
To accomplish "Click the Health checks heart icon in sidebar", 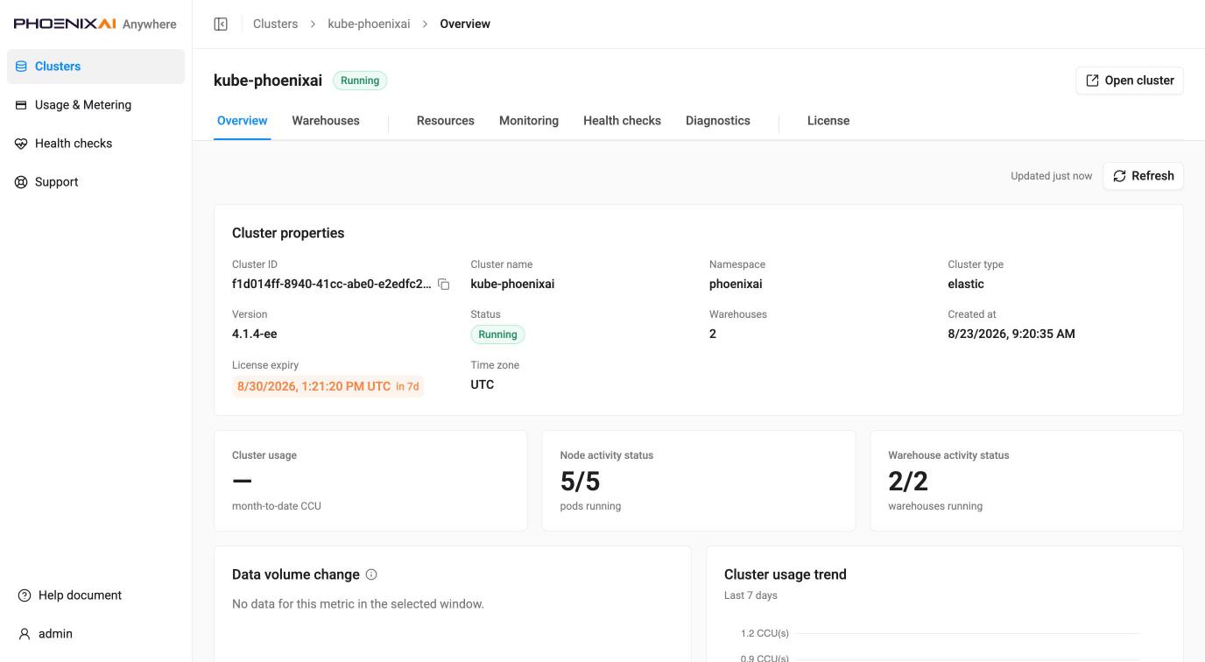I will pyautogui.click(x=22, y=144).
